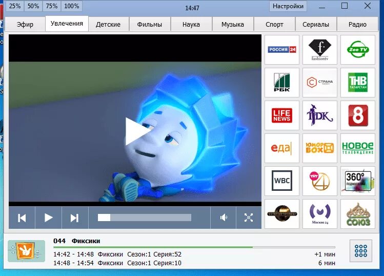Switch to the red 8 channel
This screenshot has height=276, width=384.
pos(358,115)
